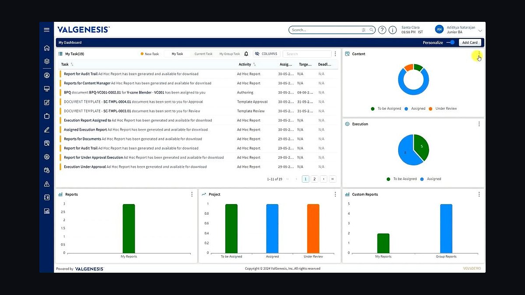The image size is (525, 295).
Task: Open Content card three-dot menu
Action: 479,54
